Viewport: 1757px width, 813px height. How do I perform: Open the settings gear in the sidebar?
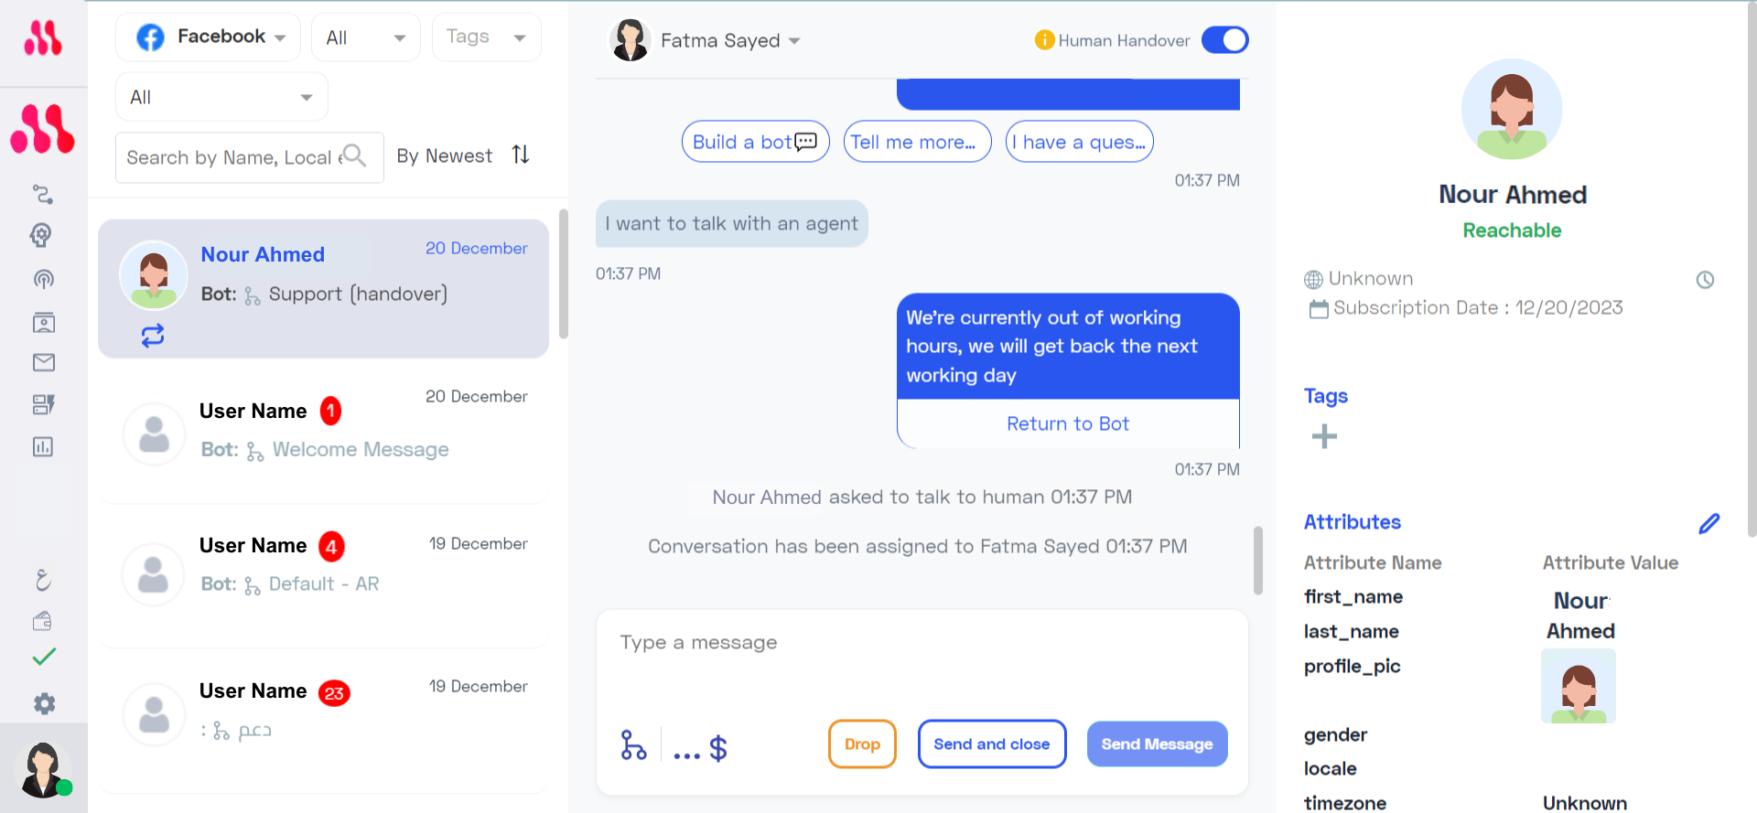point(44,703)
